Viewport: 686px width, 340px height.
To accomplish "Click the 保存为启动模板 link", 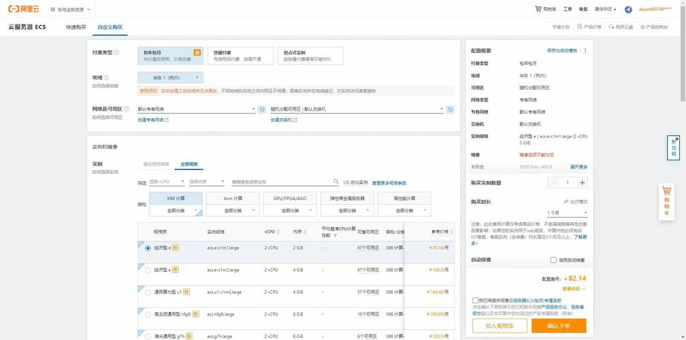I will click(x=561, y=51).
